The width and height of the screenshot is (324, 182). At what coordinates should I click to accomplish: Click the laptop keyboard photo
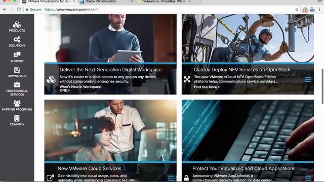click(x=248, y=130)
